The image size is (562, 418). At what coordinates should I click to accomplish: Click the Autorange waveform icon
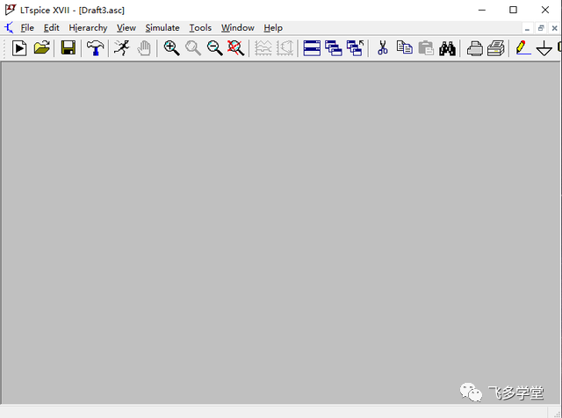pos(263,48)
